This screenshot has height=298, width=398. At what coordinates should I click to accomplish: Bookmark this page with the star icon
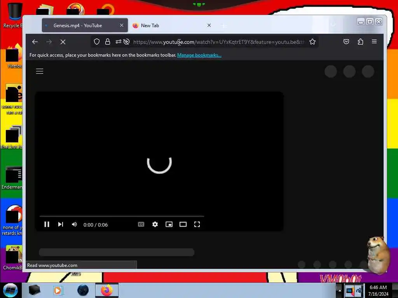[312, 42]
